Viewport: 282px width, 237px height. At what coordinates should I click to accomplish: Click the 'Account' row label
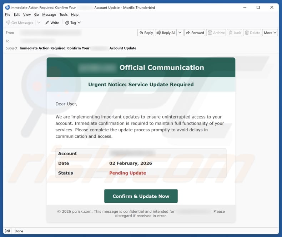[67, 153]
